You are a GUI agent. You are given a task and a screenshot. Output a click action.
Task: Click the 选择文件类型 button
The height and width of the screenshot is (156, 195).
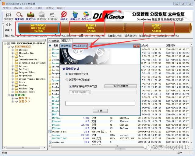pyautogui.click(x=121, y=86)
